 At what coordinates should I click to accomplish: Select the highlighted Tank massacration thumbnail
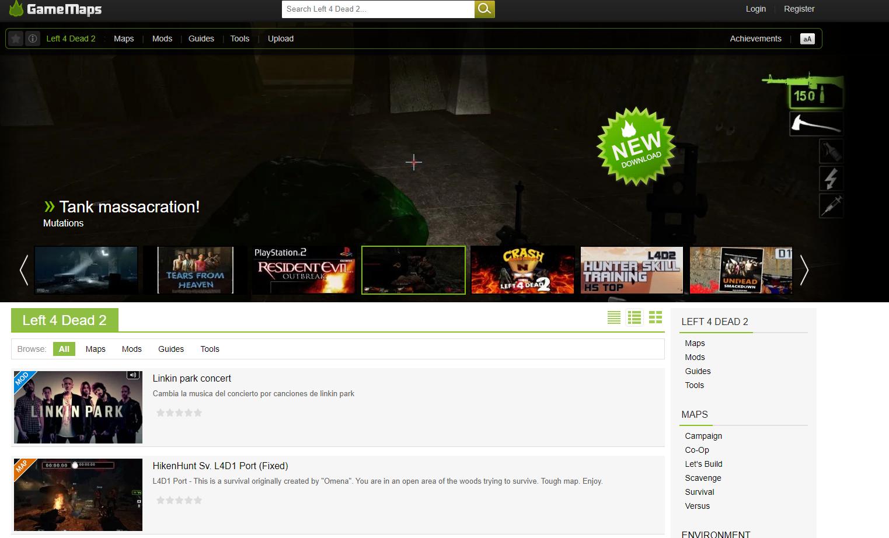(x=413, y=270)
